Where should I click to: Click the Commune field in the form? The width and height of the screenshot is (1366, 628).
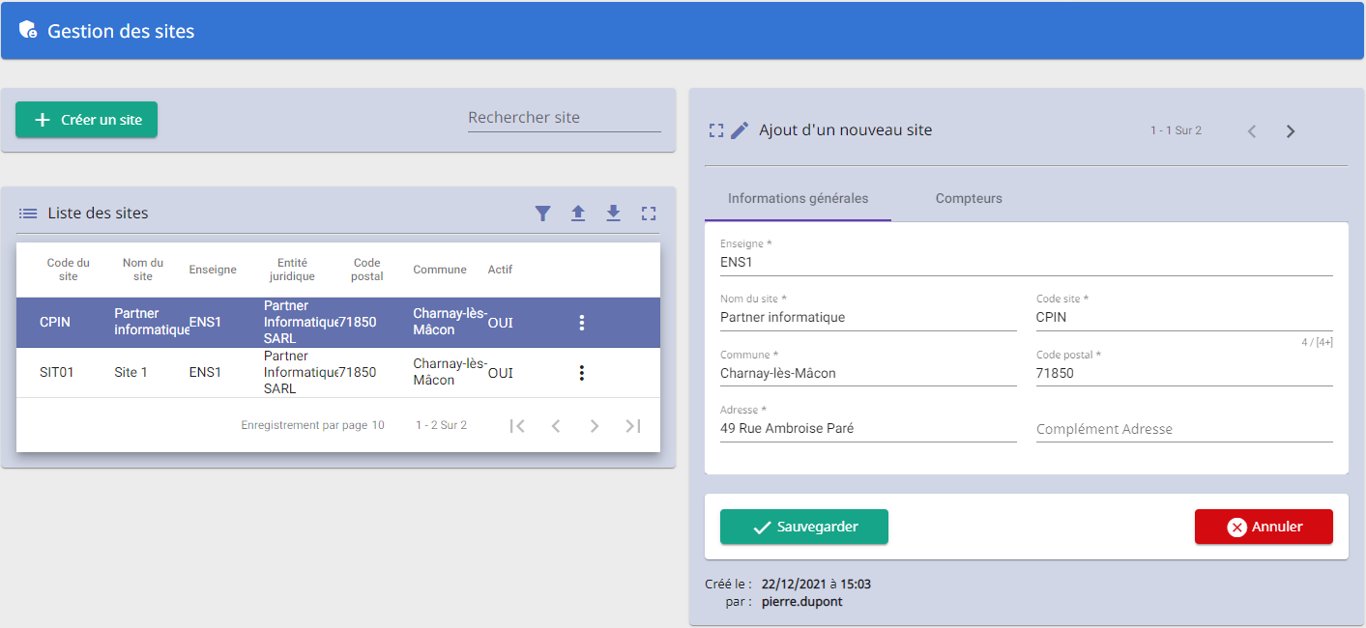pyautogui.click(x=868, y=369)
